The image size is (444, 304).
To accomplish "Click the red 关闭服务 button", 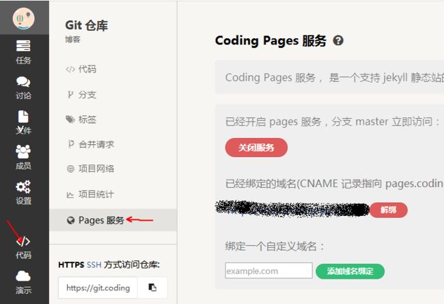I will click(x=256, y=148).
